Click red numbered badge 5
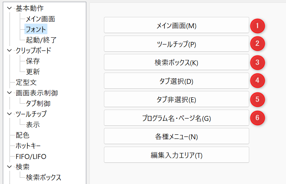 tap(257, 99)
